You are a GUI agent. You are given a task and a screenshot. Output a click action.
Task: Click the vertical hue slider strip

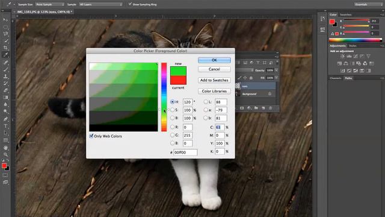pos(164,97)
